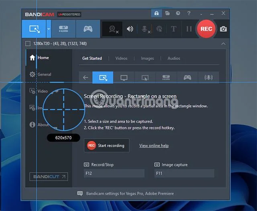Click the mouse cursor effects icon
The width and height of the screenshot is (257, 211).
pos(159,29)
